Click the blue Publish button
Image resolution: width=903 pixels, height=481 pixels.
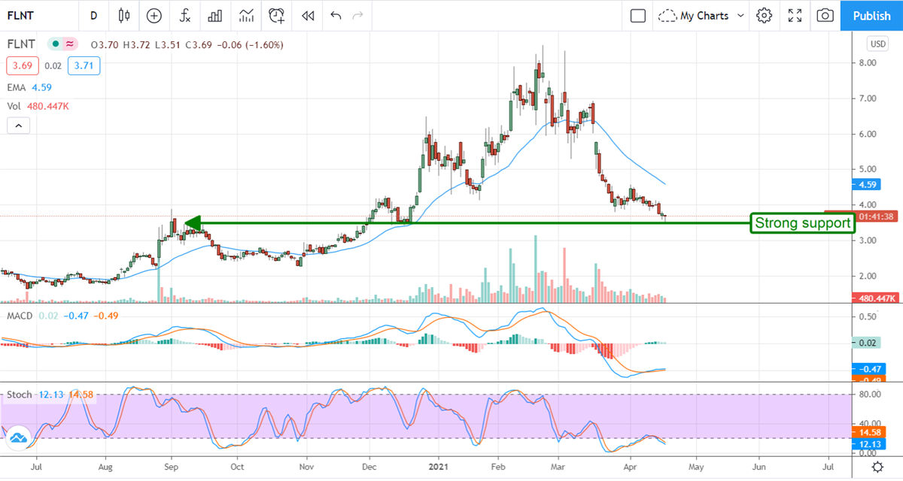(x=872, y=15)
